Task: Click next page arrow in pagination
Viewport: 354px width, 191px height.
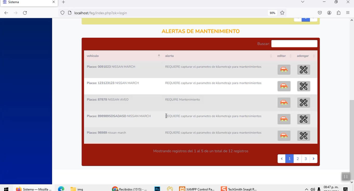Action: [313, 159]
